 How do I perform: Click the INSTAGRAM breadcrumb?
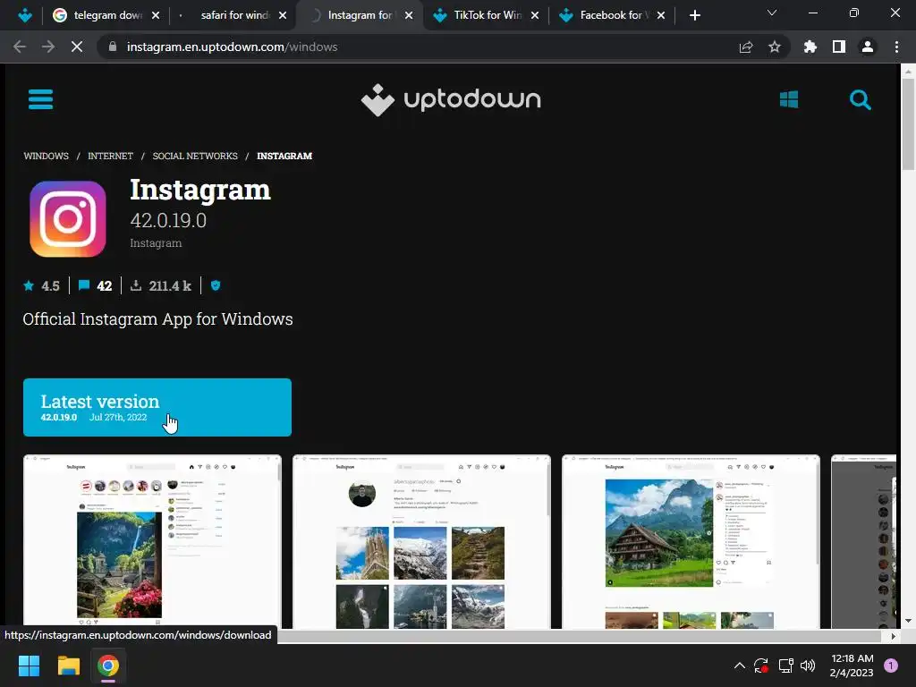click(x=284, y=156)
